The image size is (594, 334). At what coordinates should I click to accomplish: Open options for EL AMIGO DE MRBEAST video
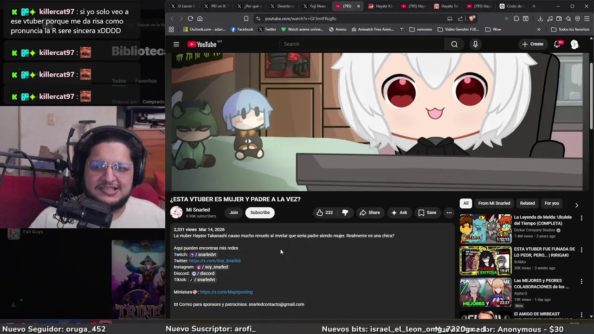pyautogui.click(x=581, y=315)
